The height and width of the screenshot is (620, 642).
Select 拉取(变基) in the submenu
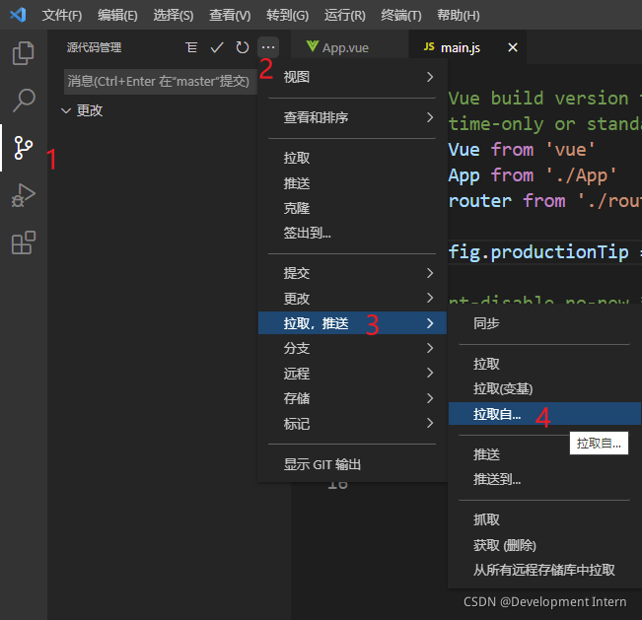(x=544, y=388)
